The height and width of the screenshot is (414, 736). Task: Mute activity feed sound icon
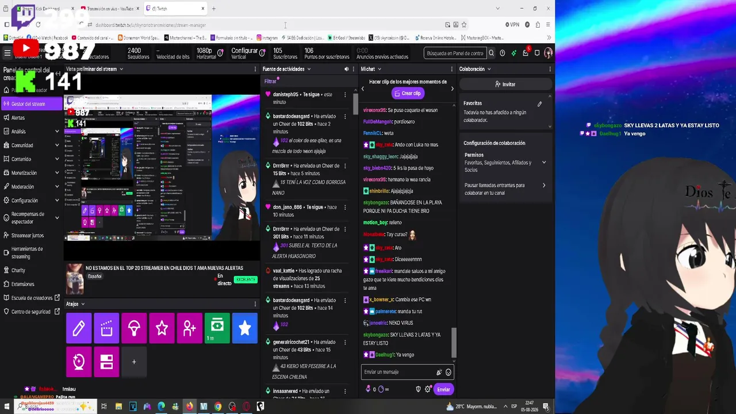(x=346, y=69)
